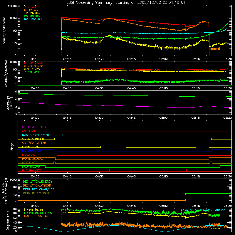Click the Flags axis label

[12, 147]
